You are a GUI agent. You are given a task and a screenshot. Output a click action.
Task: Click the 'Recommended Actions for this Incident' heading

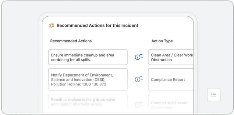point(97,25)
